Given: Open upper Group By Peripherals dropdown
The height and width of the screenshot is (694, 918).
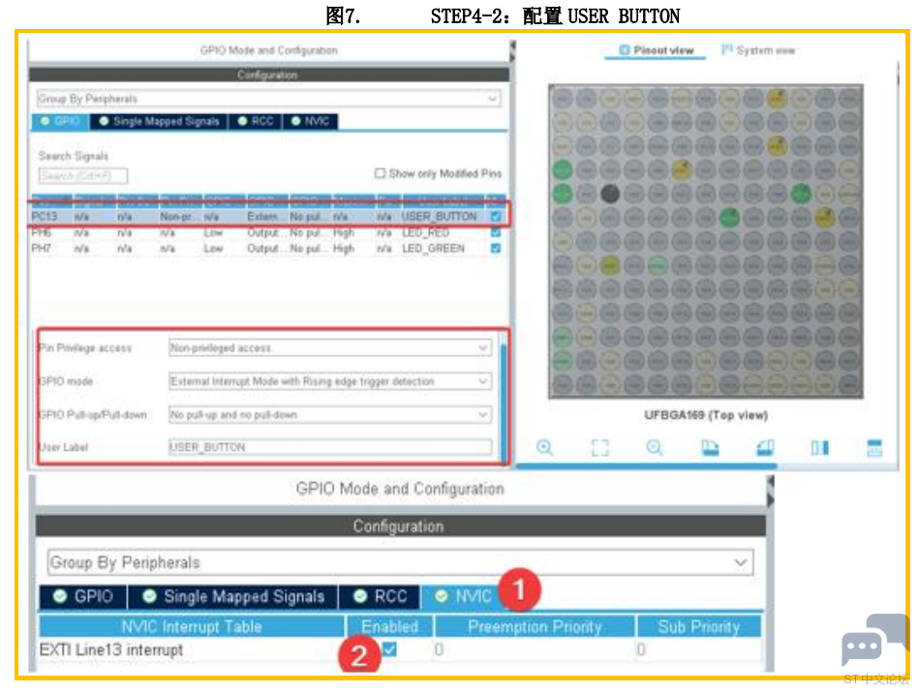Looking at the screenshot, I should (x=269, y=99).
